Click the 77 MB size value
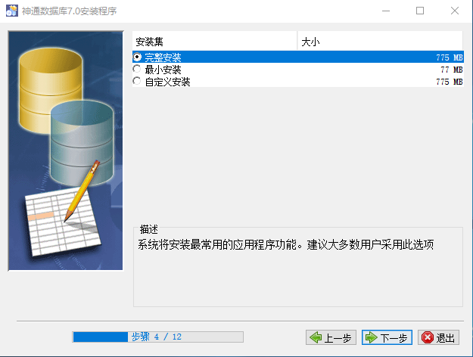This screenshot has height=357, width=473. pyautogui.click(x=452, y=70)
